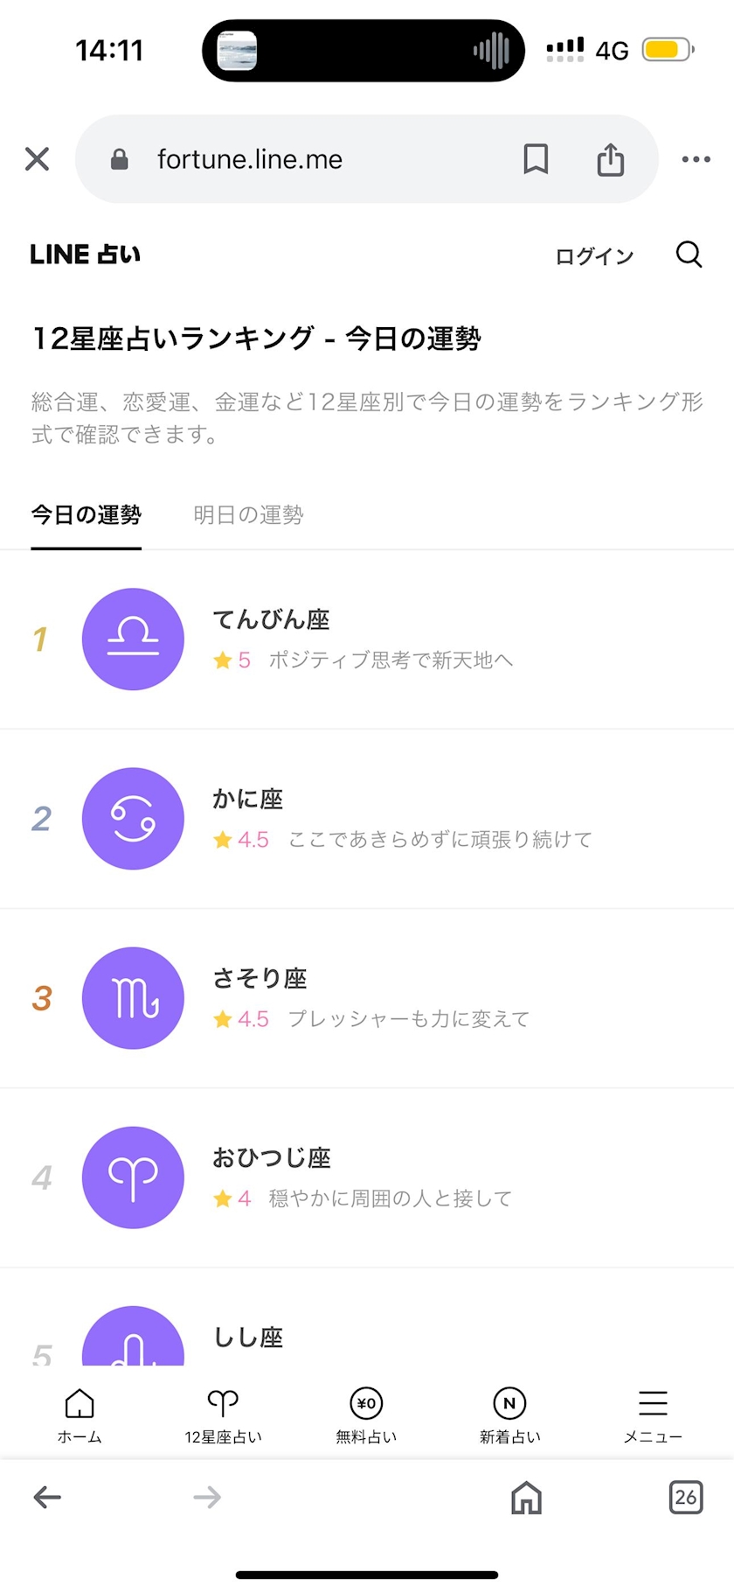Open the search magnifier icon
This screenshot has height=1593, width=734.
tap(689, 255)
